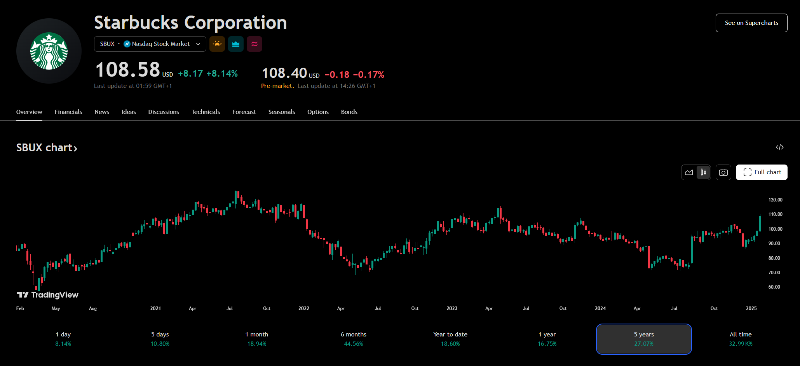Switch to the Discussions tab
The image size is (800, 366).
point(164,112)
